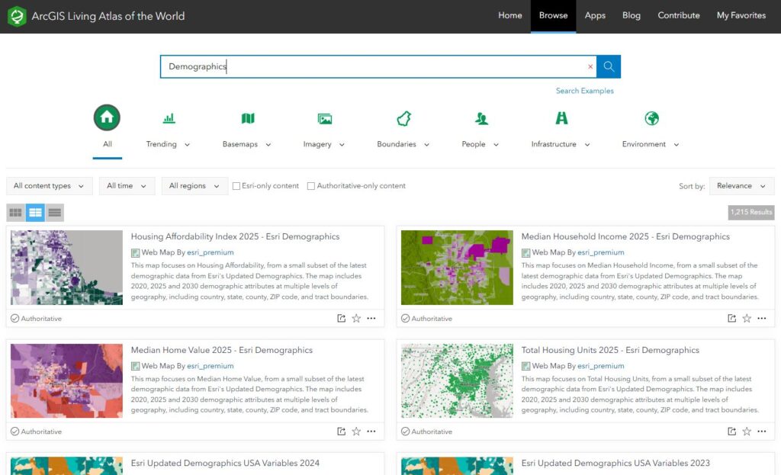781x475 pixels.
Task: Go to the Blog menu item
Action: pos(632,15)
